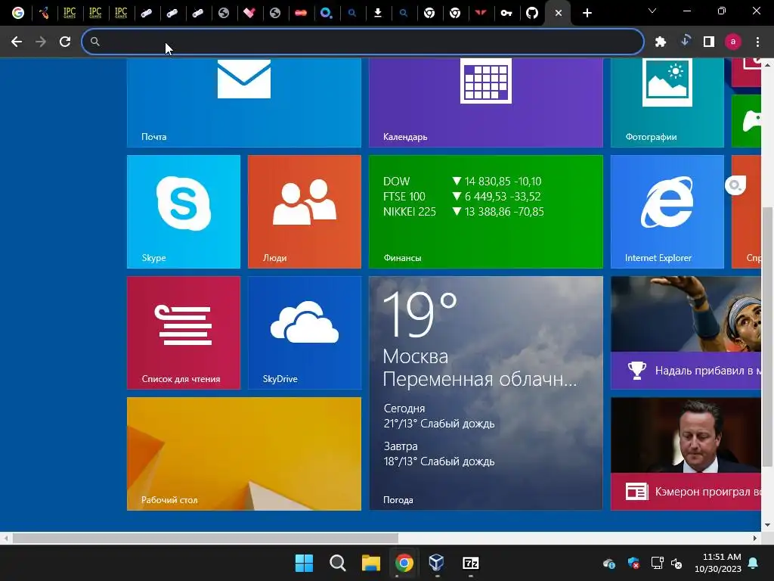Click the muted volume tray icon

[676, 563]
